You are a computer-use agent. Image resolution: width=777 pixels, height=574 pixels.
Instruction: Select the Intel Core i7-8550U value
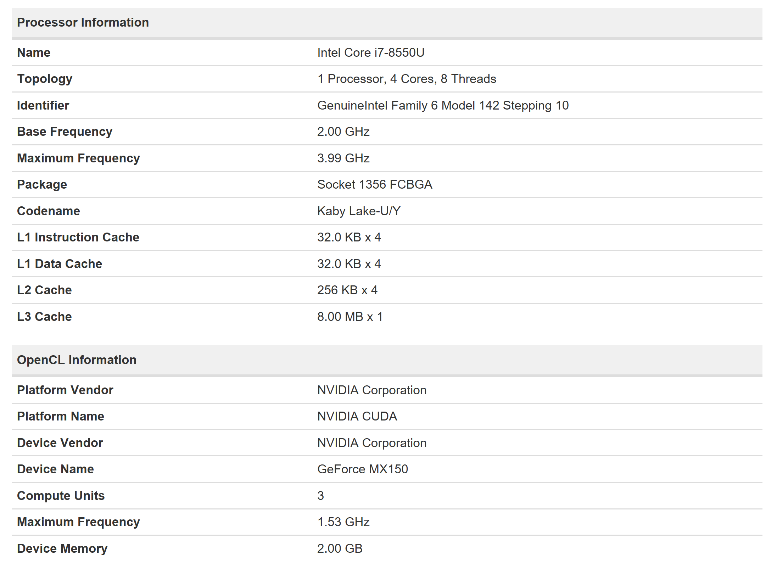click(371, 52)
